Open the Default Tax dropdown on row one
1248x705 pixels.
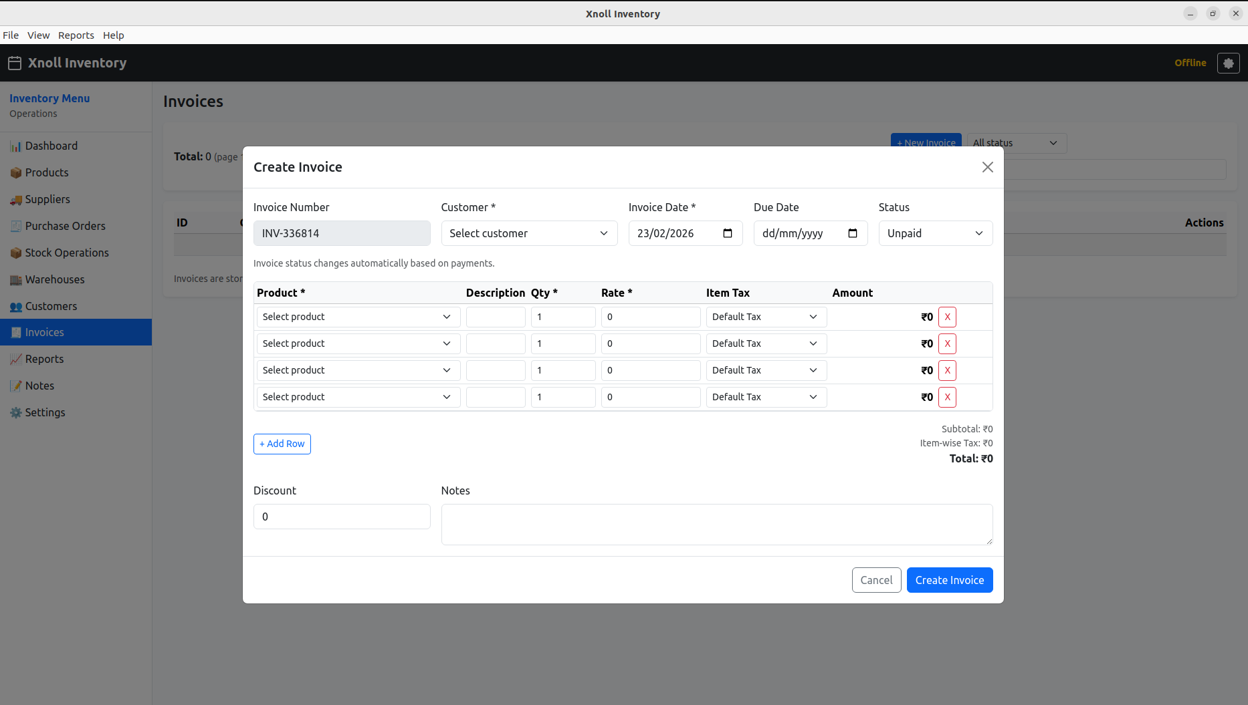pyautogui.click(x=765, y=317)
